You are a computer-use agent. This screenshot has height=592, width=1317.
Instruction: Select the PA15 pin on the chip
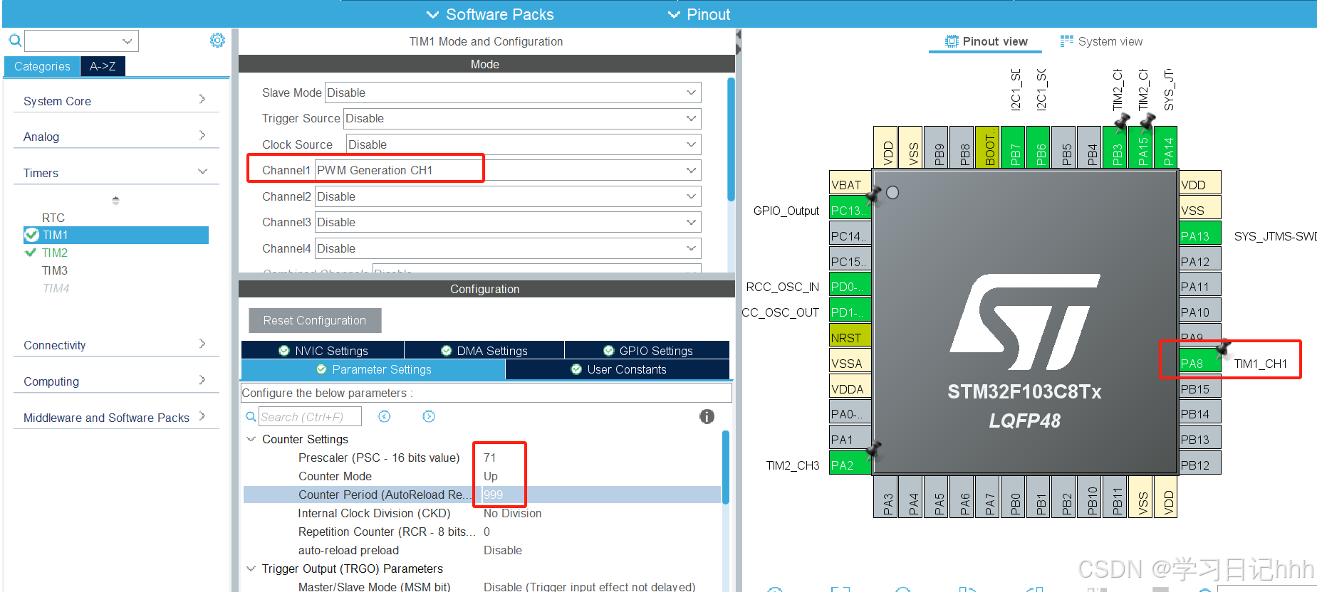tap(1140, 147)
